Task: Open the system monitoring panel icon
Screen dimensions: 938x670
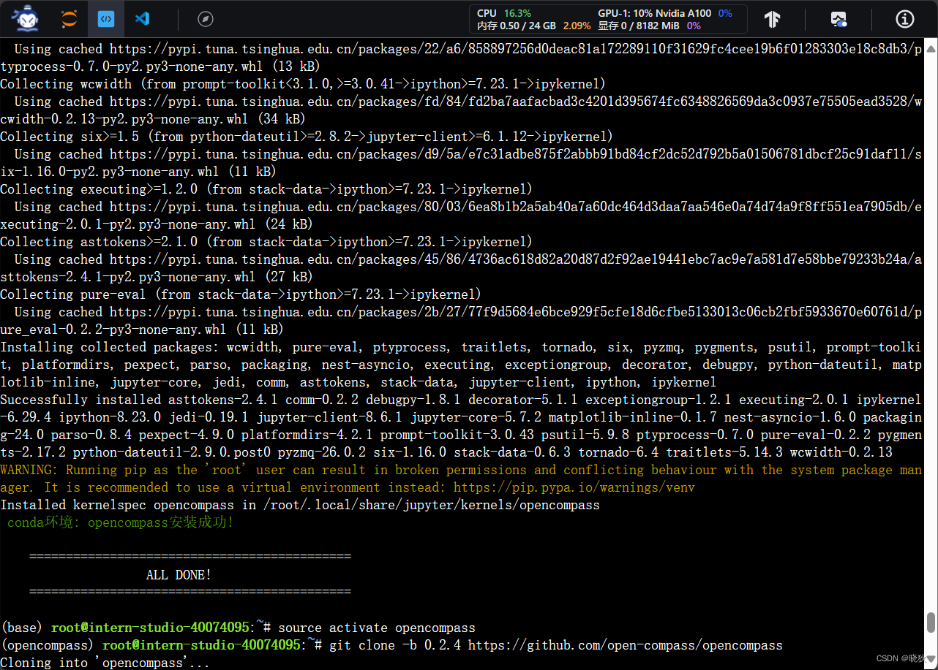Action: pyautogui.click(x=838, y=19)
